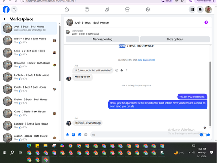Open the Luddell 3 Beds conversation
The width and height of the screenshot is (217, 163).
click(x=29, y=125)
